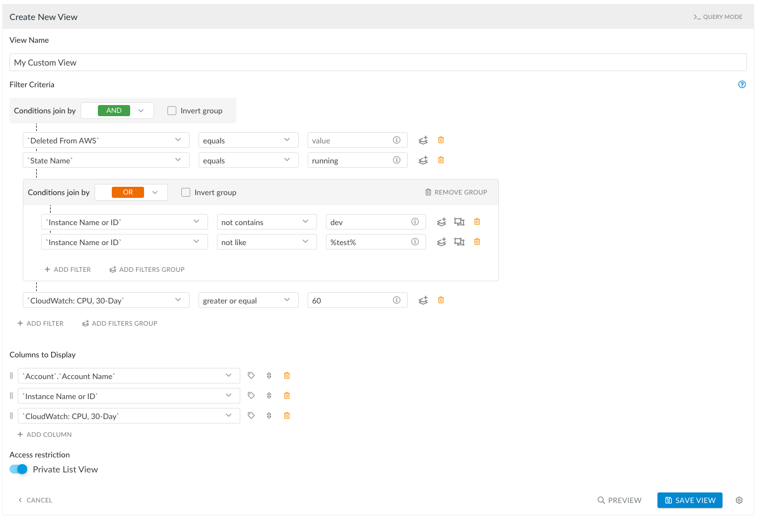Click info icon in dev value field

coord(415,222)
